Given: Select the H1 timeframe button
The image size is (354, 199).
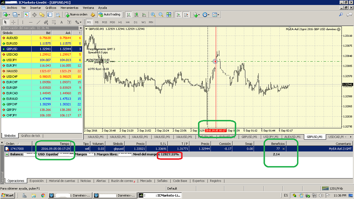Looking at the screenshot, I should click(121, 22).
